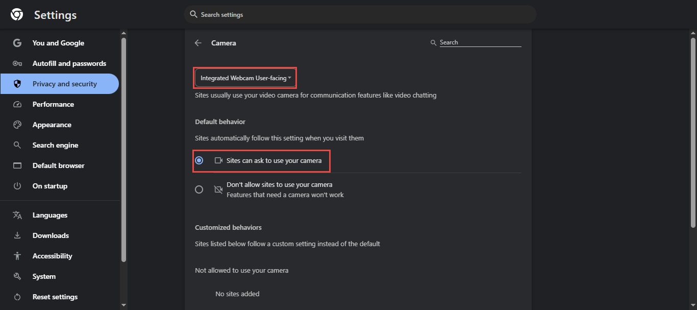Image resolution: width=697 pixels, height=310 pixels.
Task: Open Search engine settings
Action: [x=55, y=145]
